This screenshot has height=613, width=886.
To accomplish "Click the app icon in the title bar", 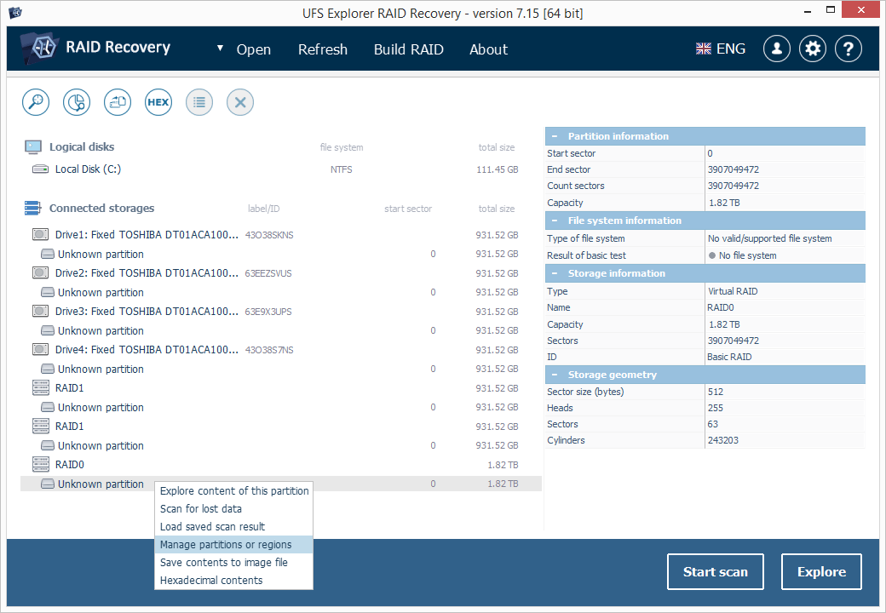I will point(16,12).
